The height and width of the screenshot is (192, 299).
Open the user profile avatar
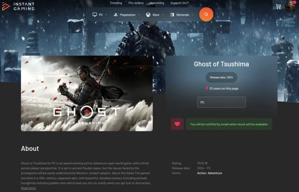(x=290, y=6)
